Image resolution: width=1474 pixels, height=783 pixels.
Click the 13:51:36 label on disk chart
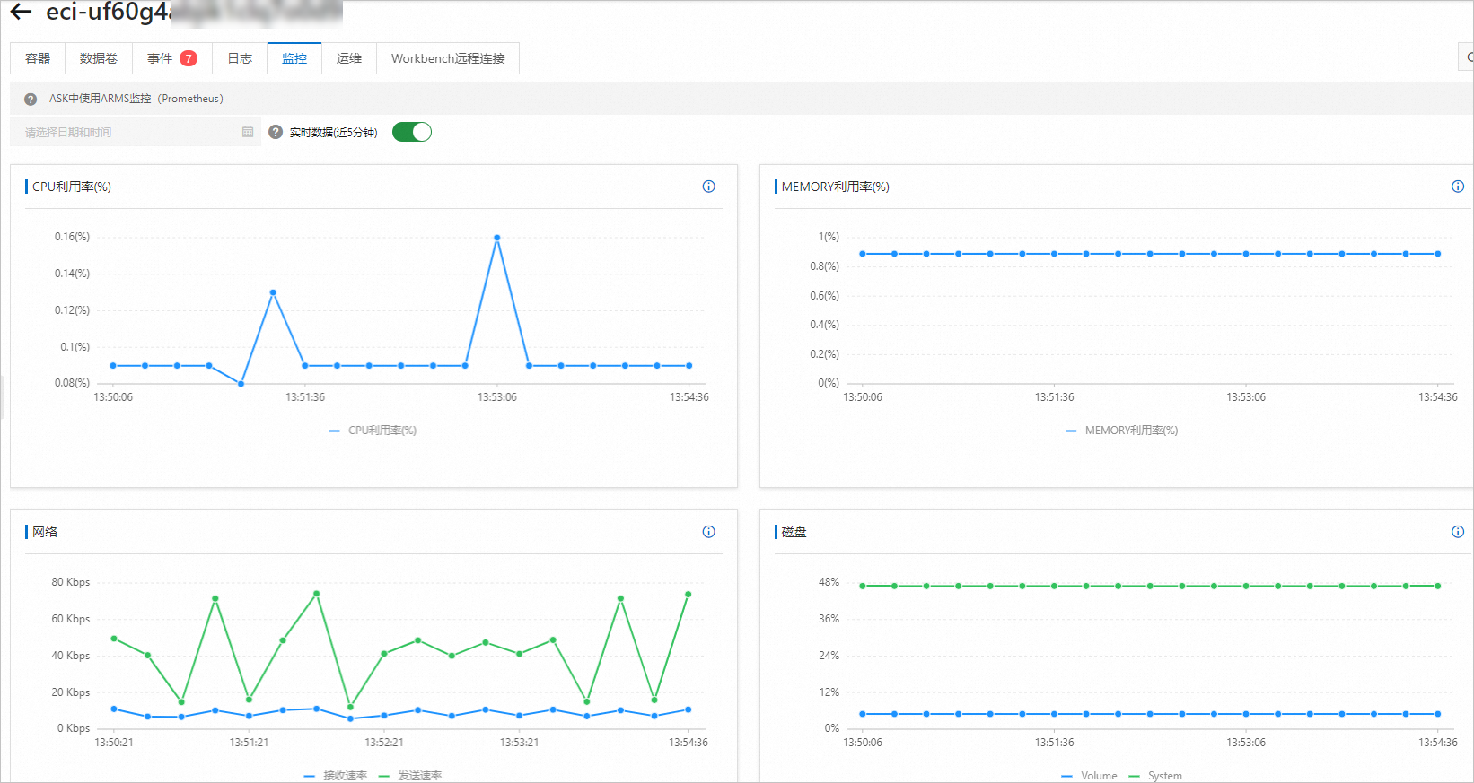[x=1054, y=743]
